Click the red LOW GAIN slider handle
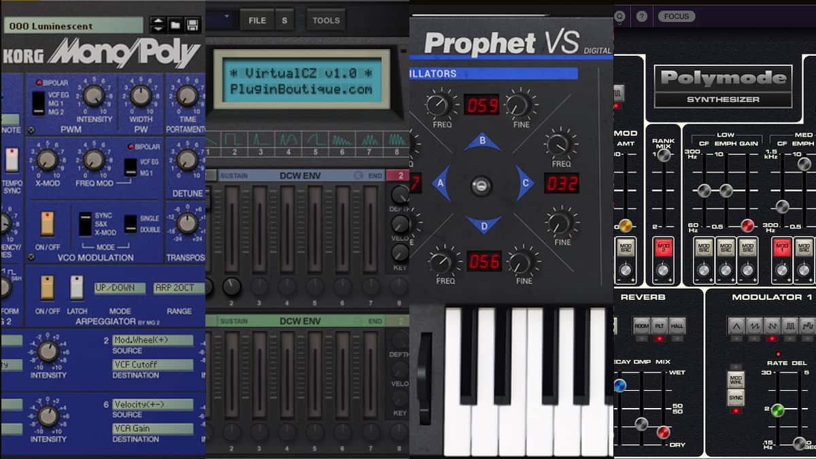816x459 pixels. tap(748, 226)
